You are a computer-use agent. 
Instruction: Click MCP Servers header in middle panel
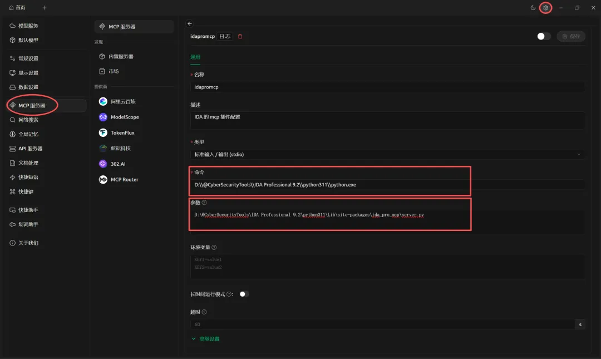(x=134, y=27)
